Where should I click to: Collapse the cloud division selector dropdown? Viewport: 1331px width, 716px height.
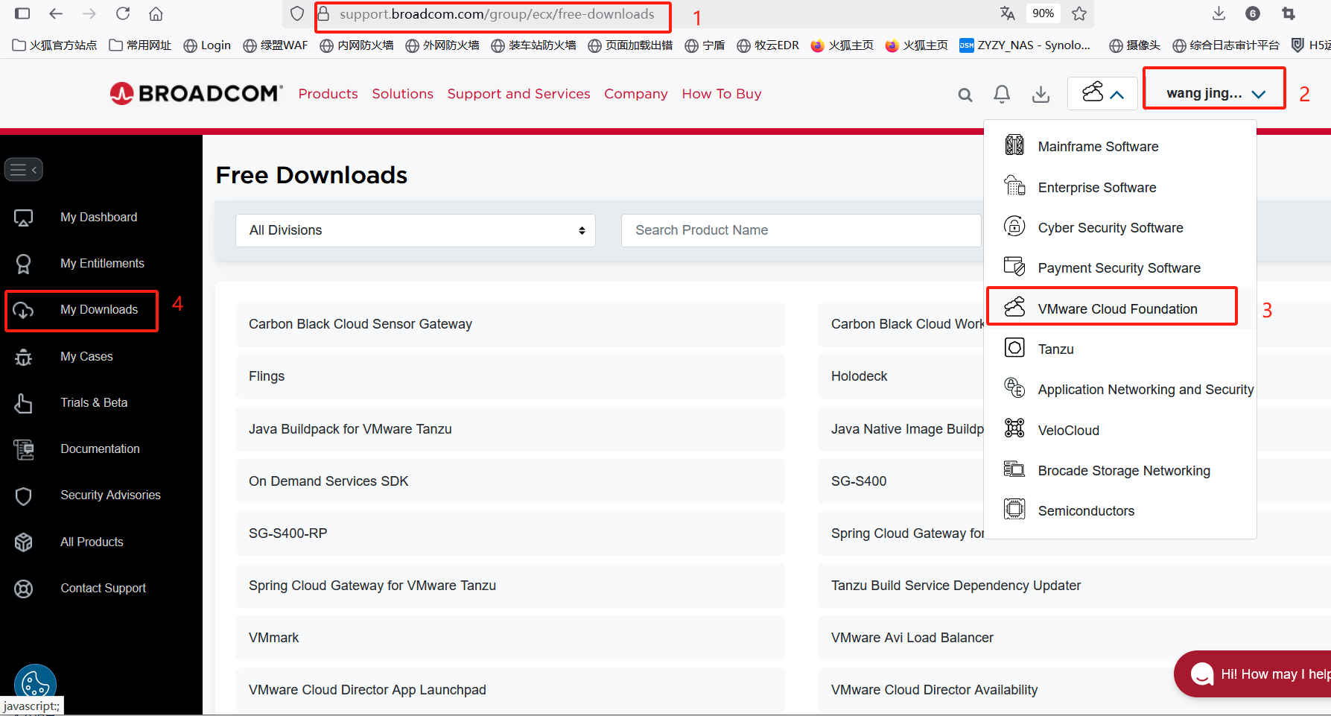pyautogui.click(x=1102, y=93)
